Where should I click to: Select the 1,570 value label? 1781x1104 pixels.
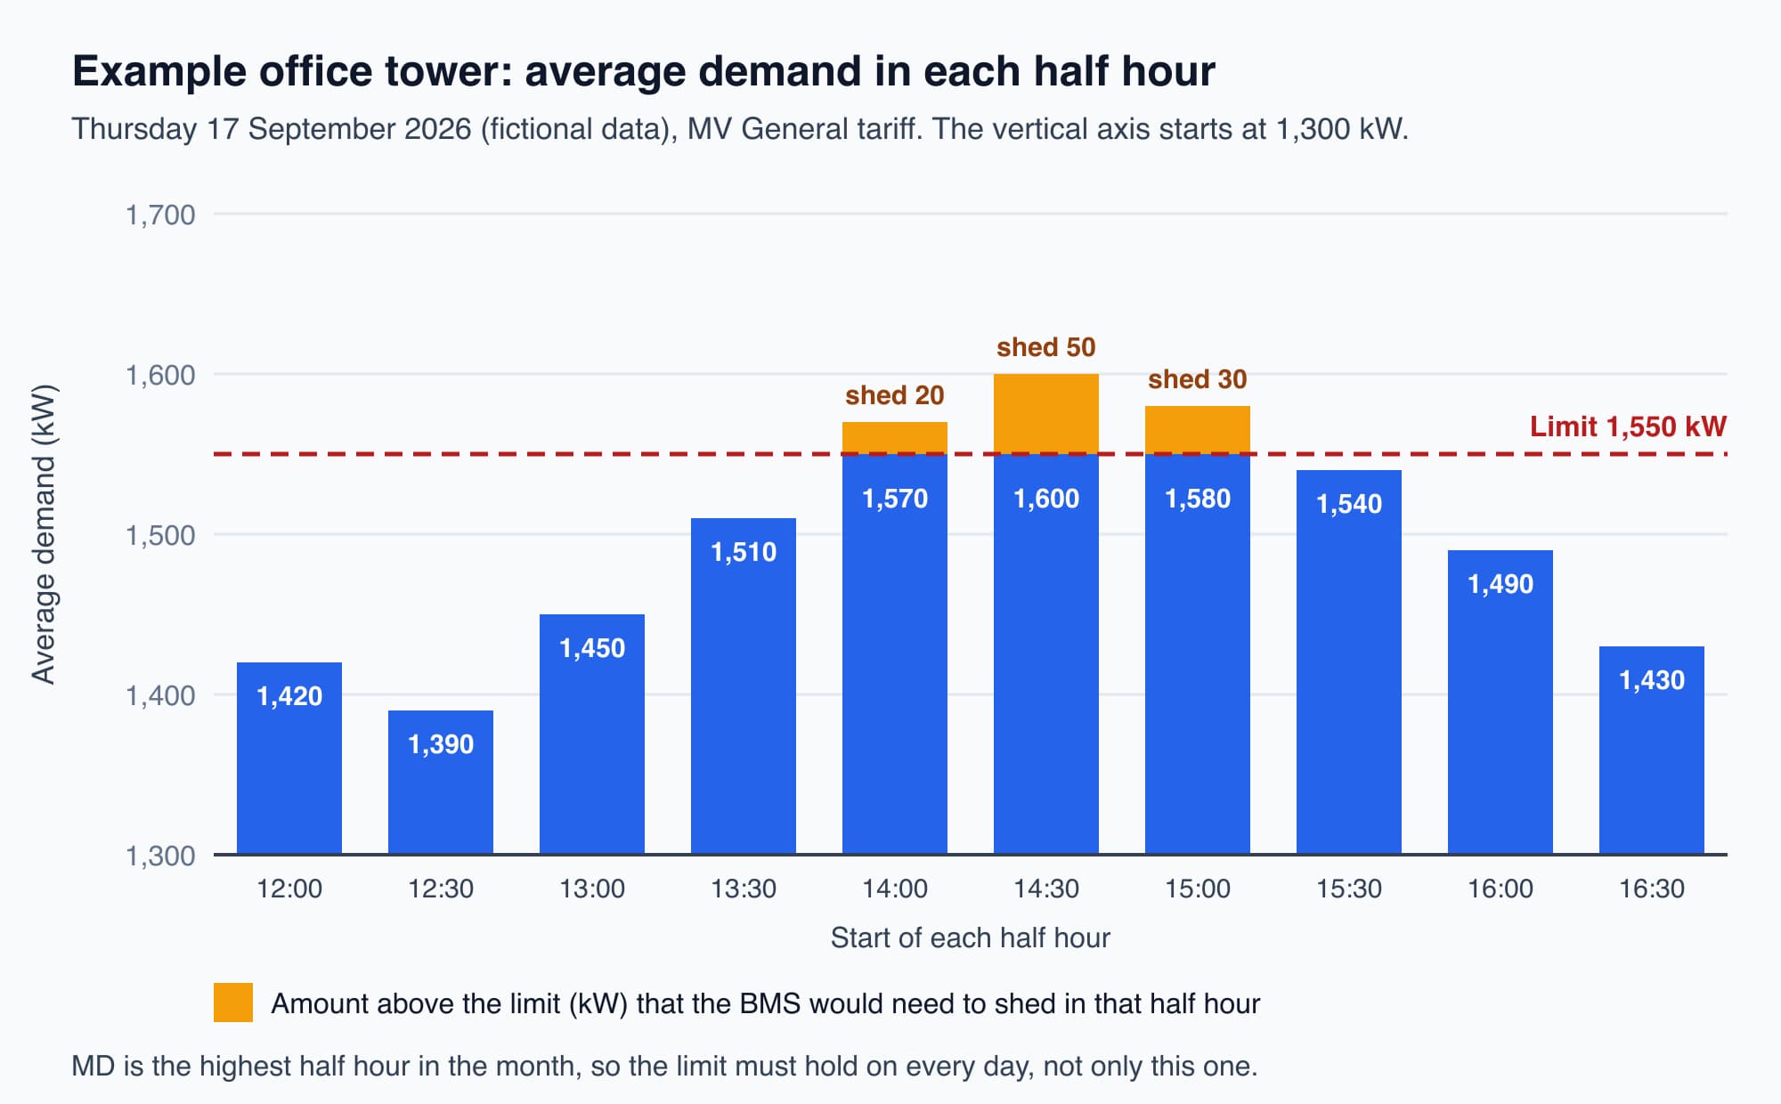(895, 499)
